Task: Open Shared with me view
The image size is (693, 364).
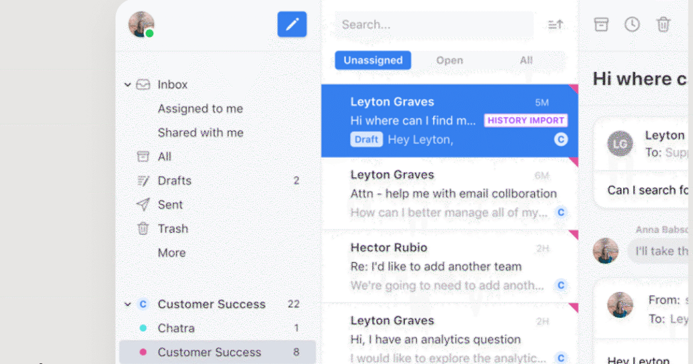Action: coord(200,133)
